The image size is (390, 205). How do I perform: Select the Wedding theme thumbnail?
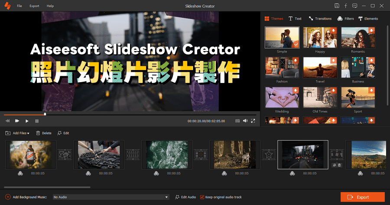coord(282,97)
